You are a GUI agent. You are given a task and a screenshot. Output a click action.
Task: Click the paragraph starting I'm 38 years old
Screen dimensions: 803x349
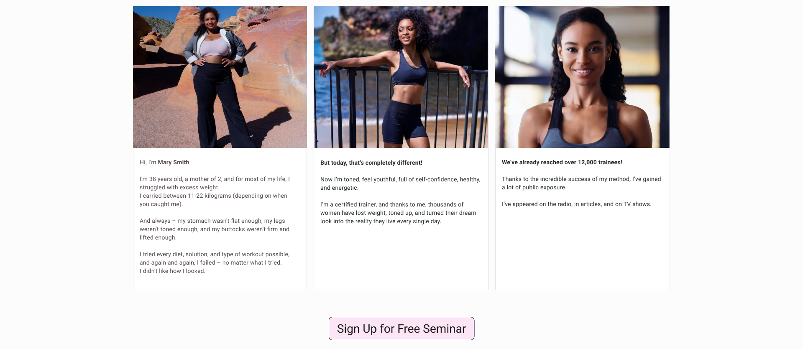(215, 183)
